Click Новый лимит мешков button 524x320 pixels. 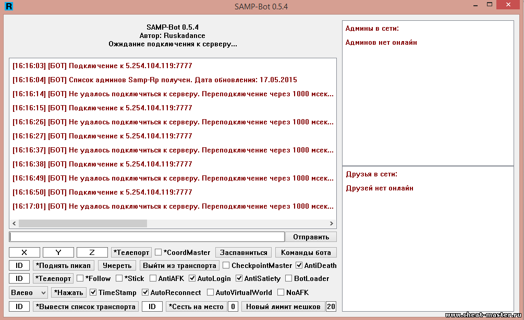tap(283, 306)
